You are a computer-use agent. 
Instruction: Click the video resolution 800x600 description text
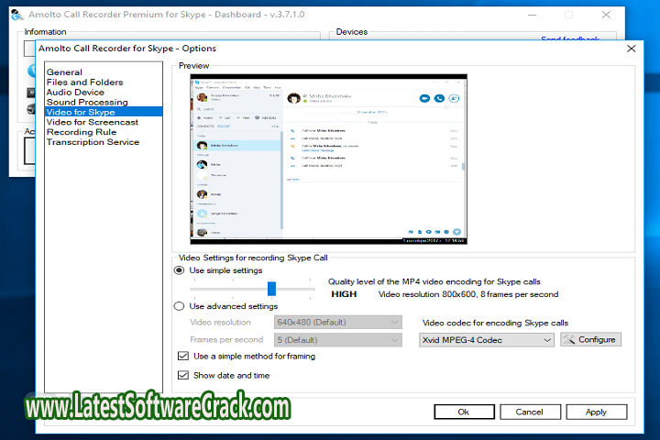[468, 294]
